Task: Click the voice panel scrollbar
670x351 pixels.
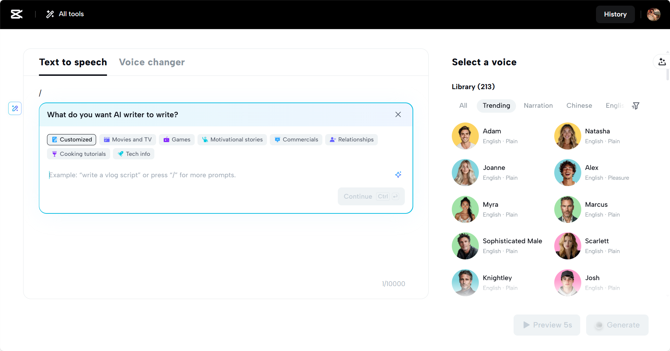Action: point(668,74)
